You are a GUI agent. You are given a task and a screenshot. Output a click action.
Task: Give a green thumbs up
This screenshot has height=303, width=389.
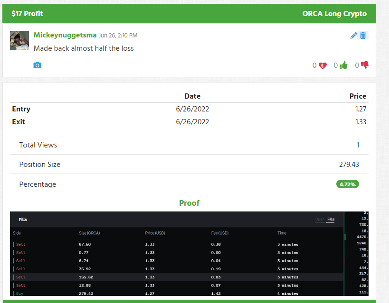343,65
